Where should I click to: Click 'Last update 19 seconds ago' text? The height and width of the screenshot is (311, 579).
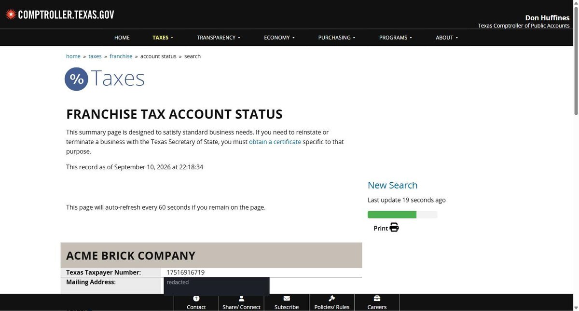(x=407, y=200)
